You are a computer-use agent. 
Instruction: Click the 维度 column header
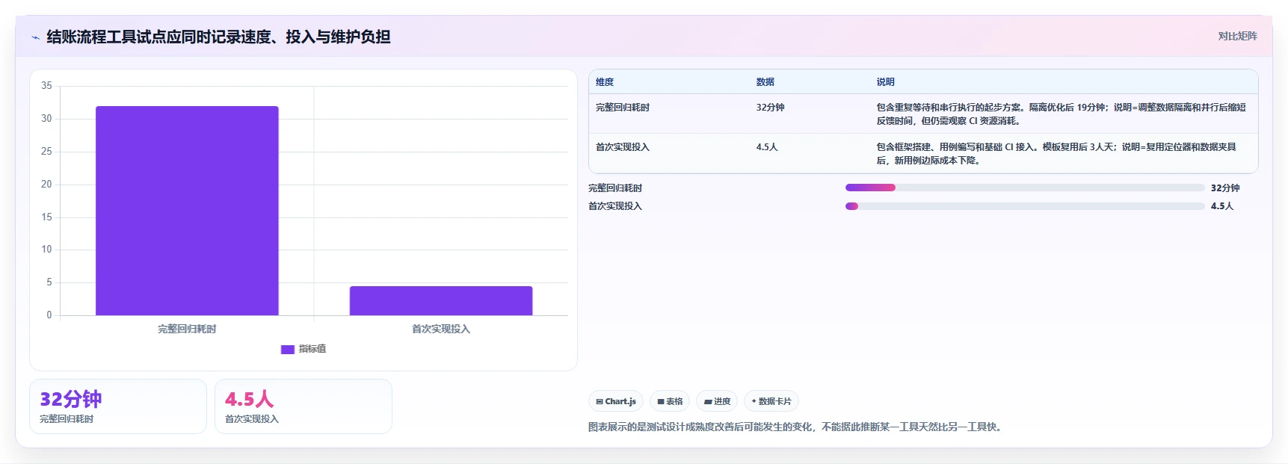click(605, 82)
